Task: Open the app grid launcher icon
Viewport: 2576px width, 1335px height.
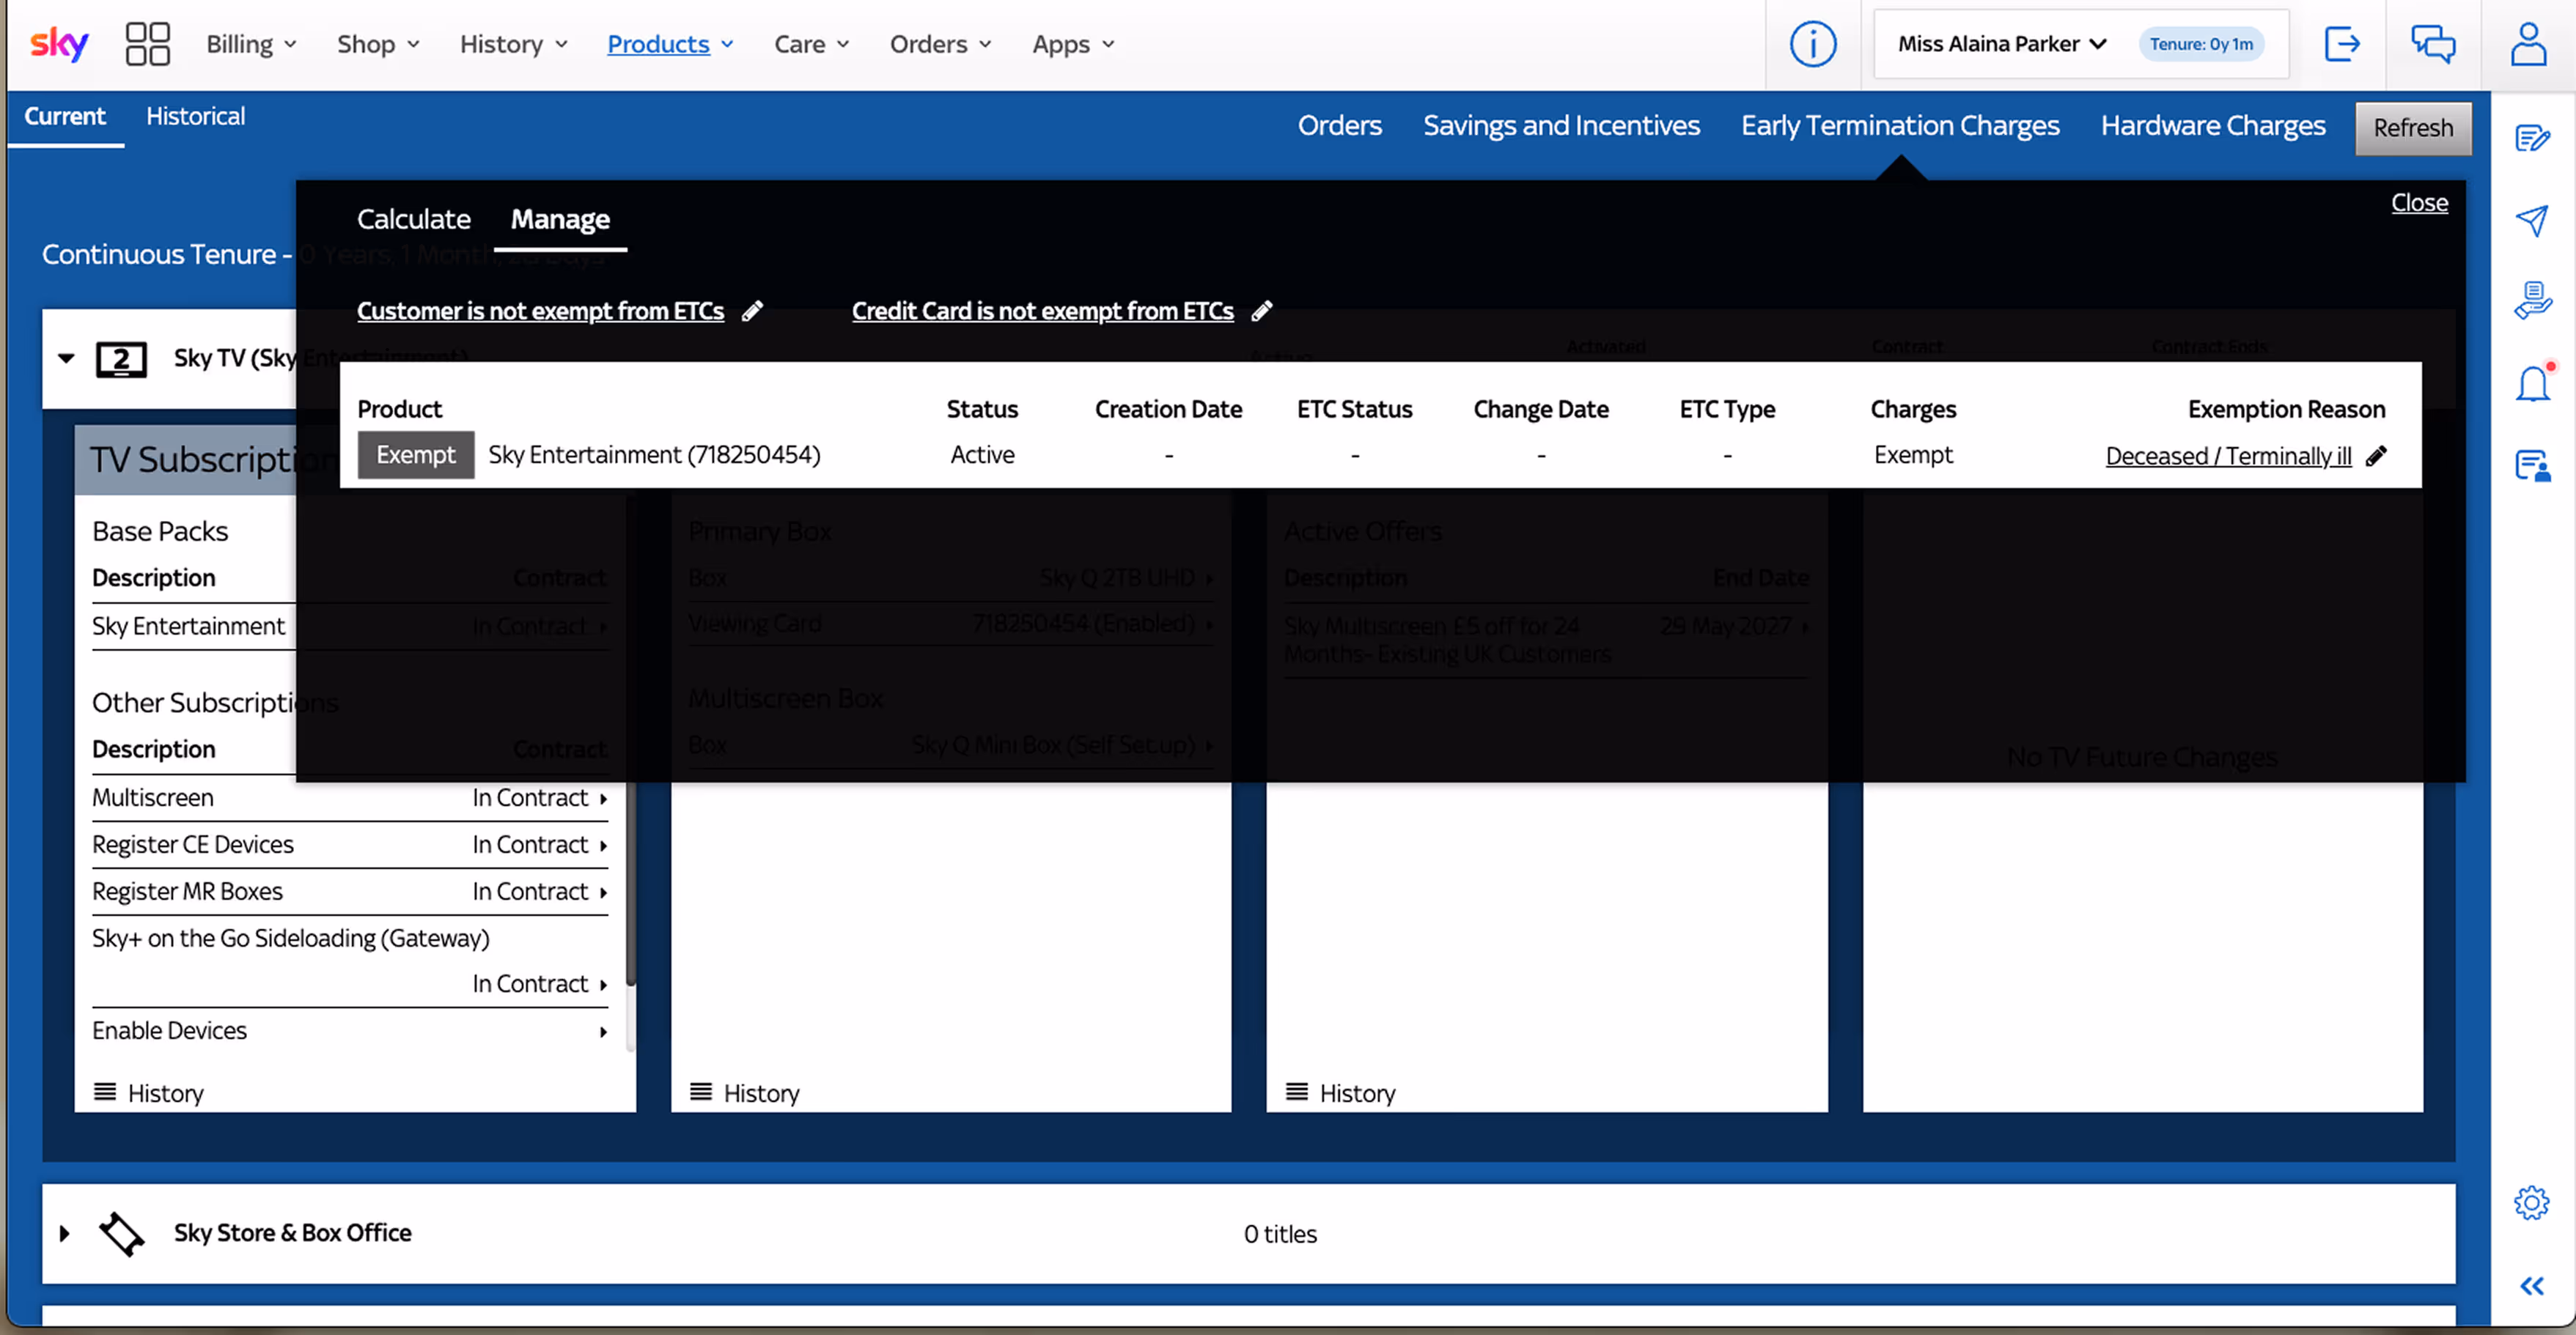Action: 147,44
